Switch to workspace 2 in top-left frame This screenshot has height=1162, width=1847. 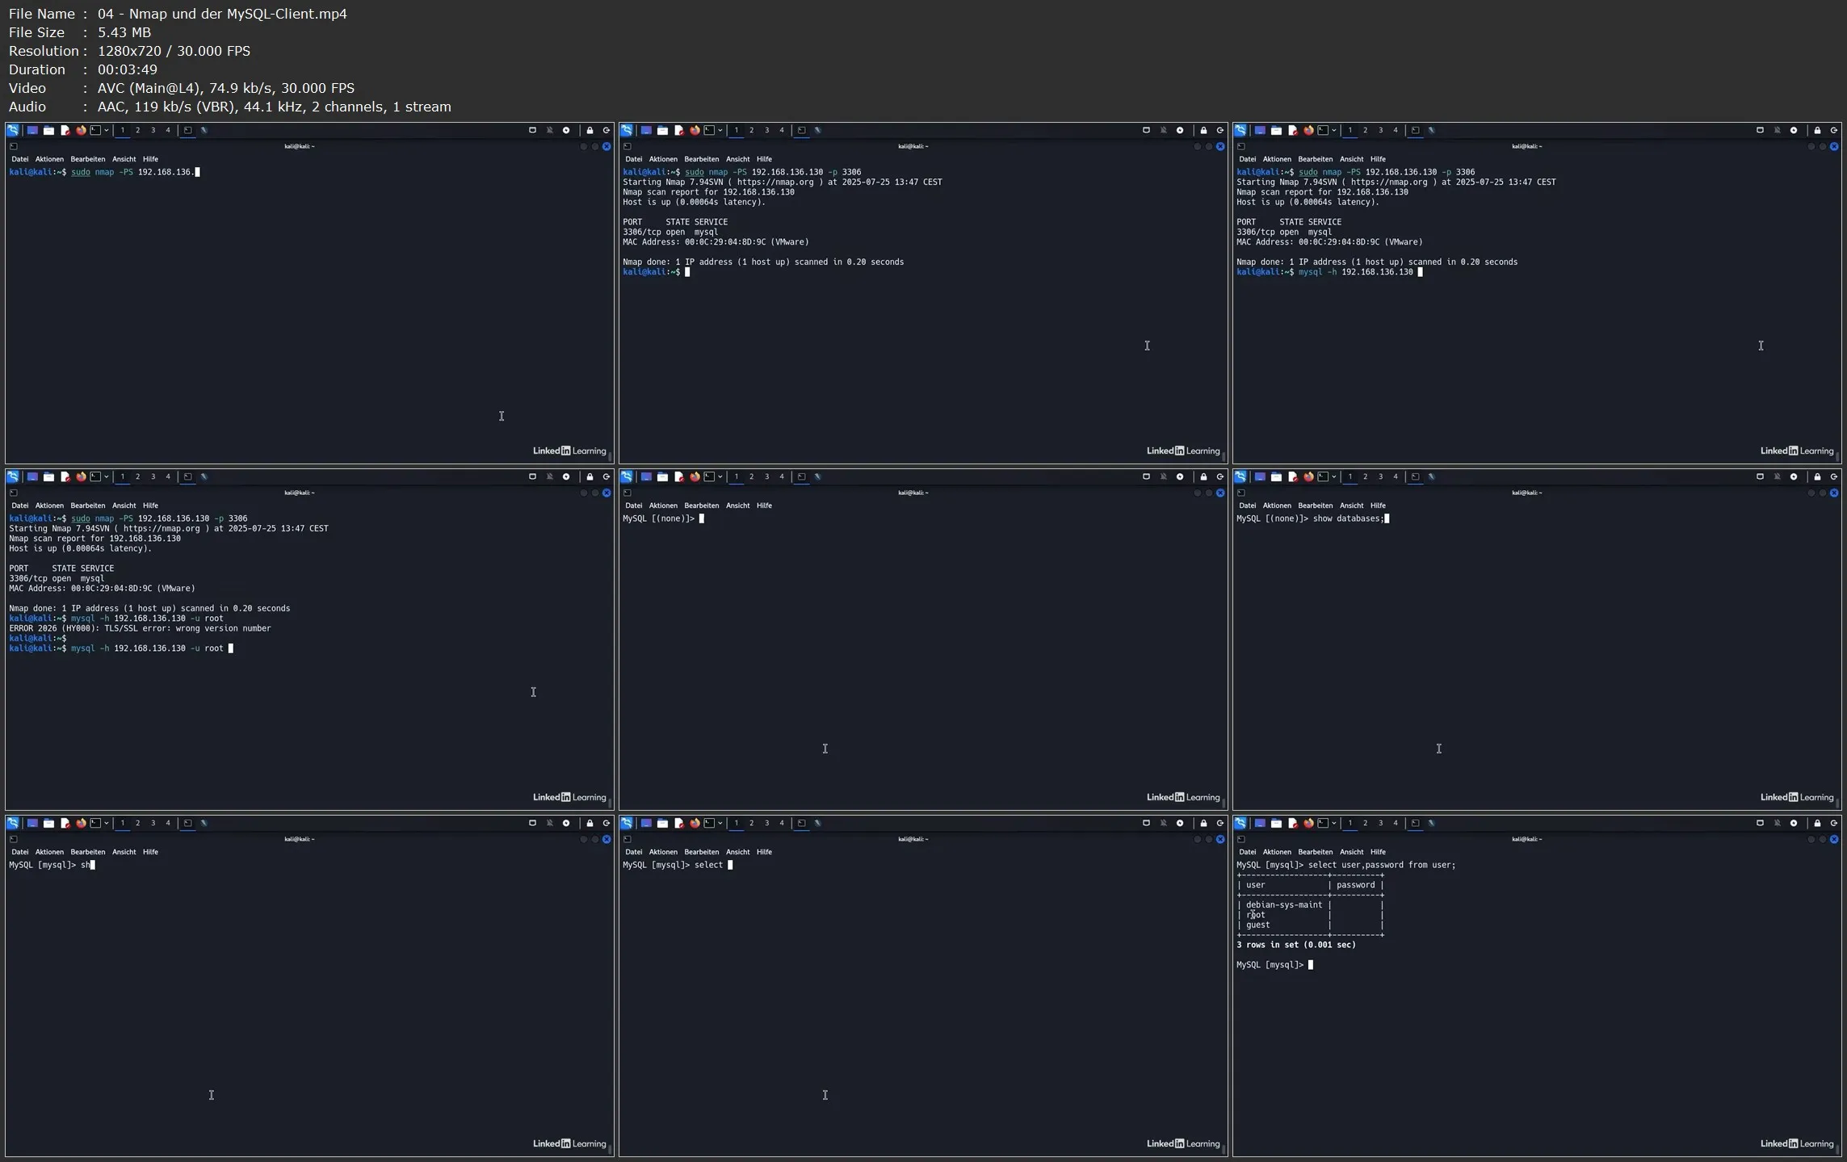click(x=137, y=130)
